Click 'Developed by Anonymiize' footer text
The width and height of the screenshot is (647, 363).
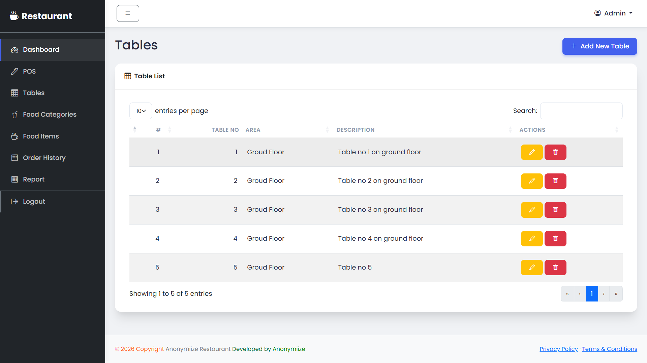click(x=269, y=349)
